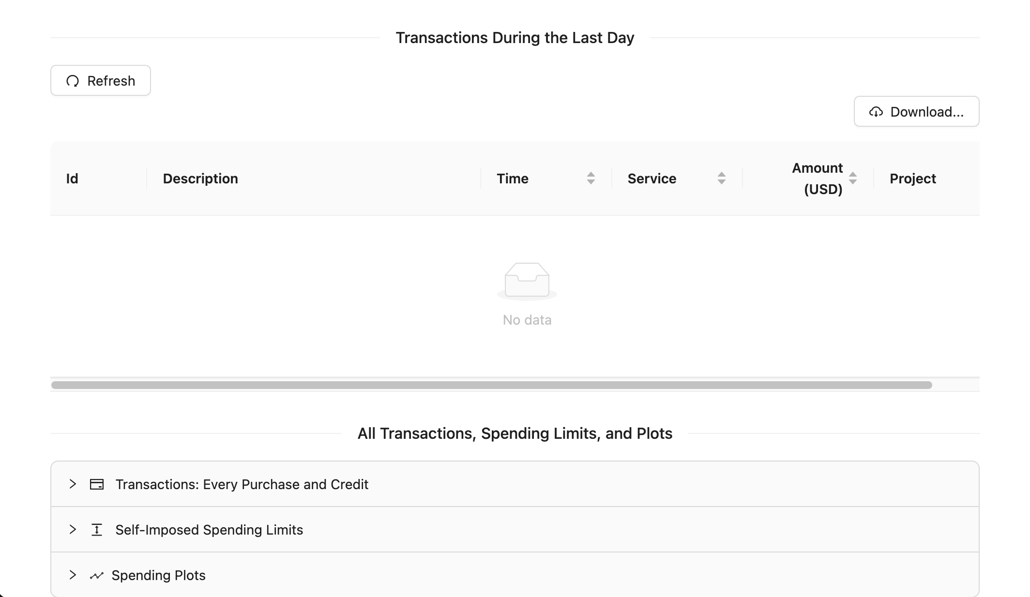Click the Download button

pos(916,112)
